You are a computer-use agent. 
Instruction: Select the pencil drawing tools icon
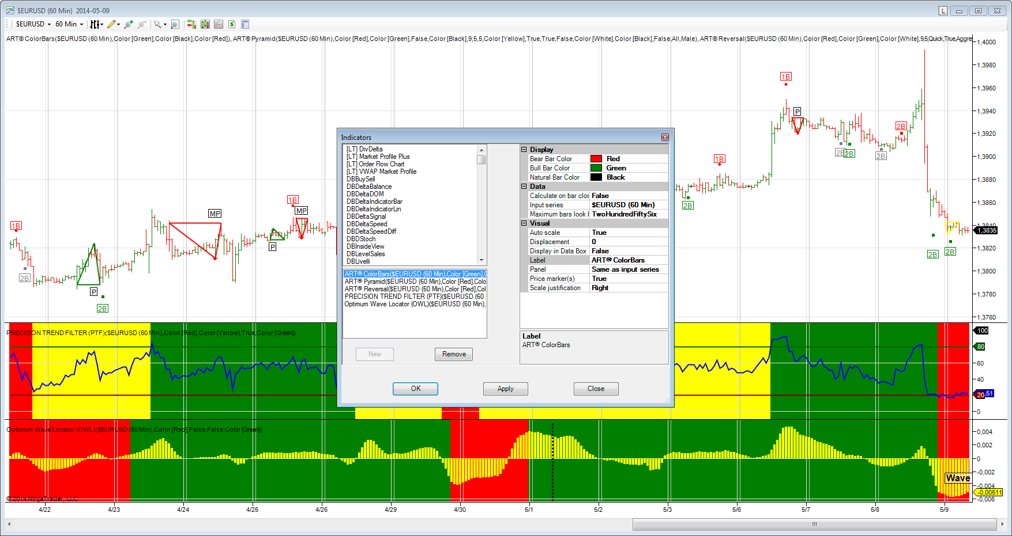pos(111,24)
